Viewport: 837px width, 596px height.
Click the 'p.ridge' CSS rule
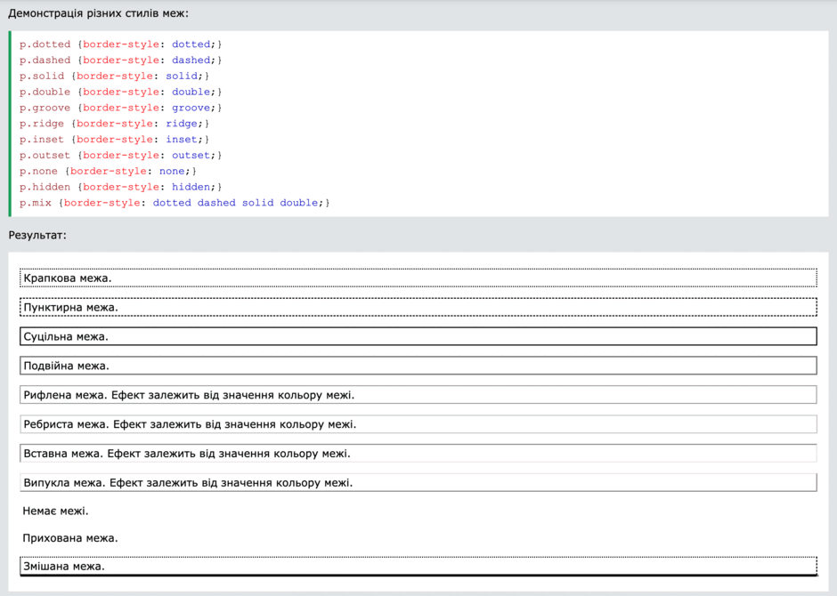click(x=114, y=124)
